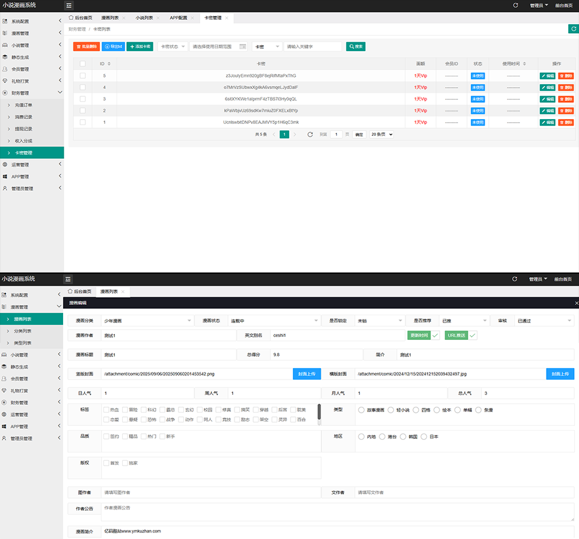Viewport: 579px width, 539px height.
Task: Close the APP配置 tab
Action: (192, 19)
